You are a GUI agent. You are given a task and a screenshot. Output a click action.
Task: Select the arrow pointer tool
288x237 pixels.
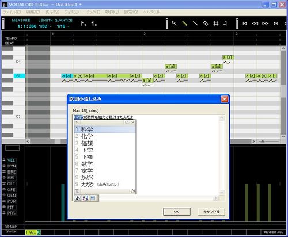174,24
